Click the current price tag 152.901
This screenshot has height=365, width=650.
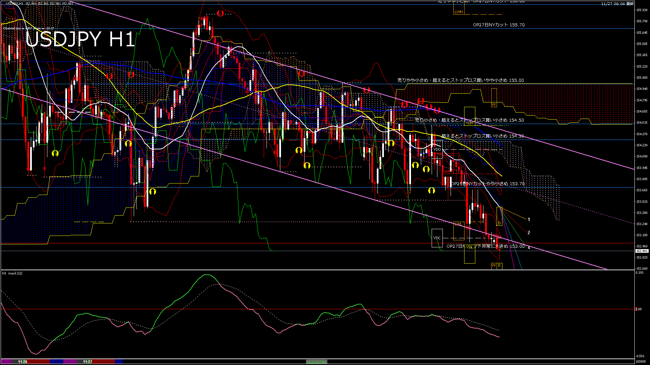[642, 251]
